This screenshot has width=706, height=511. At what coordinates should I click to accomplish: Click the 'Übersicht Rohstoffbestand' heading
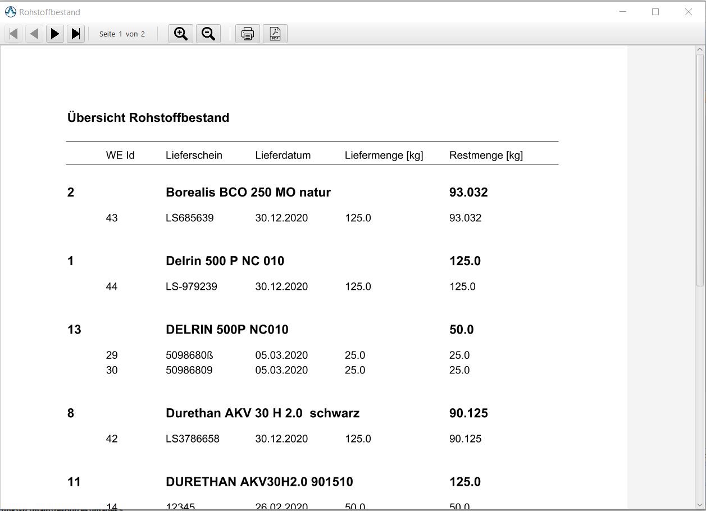click(x=148, y=118)
